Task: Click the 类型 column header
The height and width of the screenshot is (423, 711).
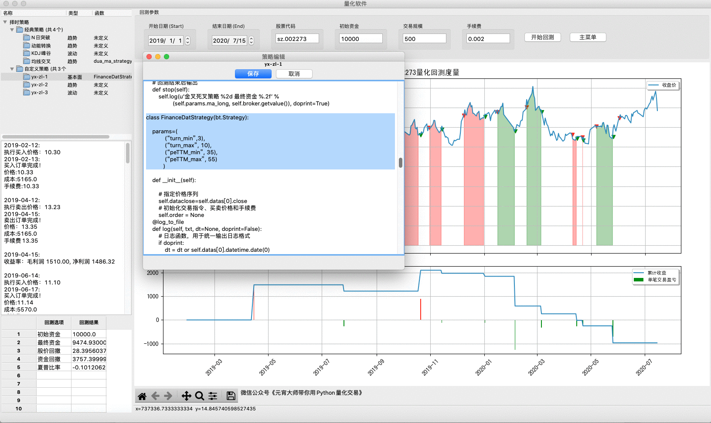Action: click(79, 13)
